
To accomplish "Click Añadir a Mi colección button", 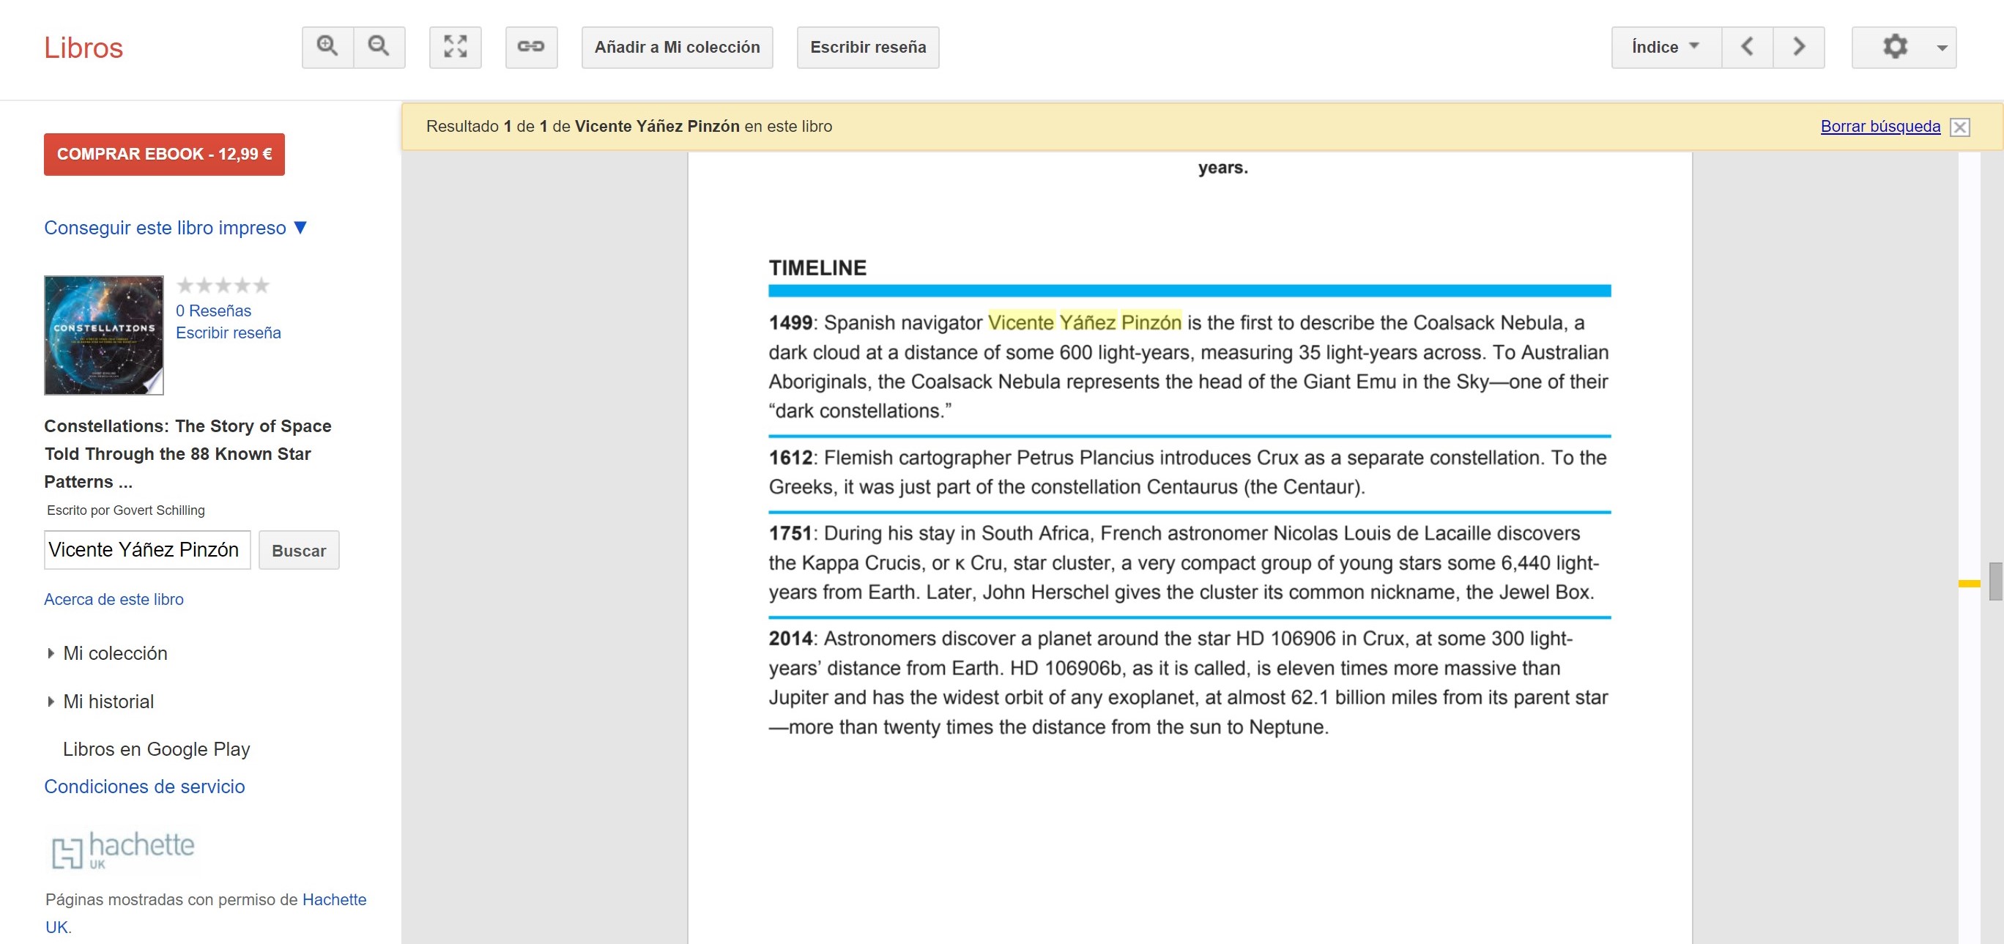I will pyautogui.click(x=677, y=47).
